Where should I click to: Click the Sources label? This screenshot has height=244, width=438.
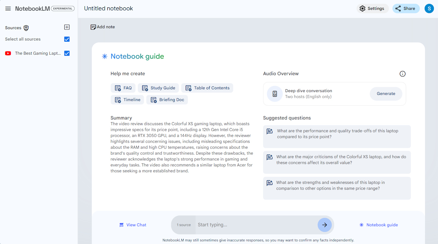[13, 28]
